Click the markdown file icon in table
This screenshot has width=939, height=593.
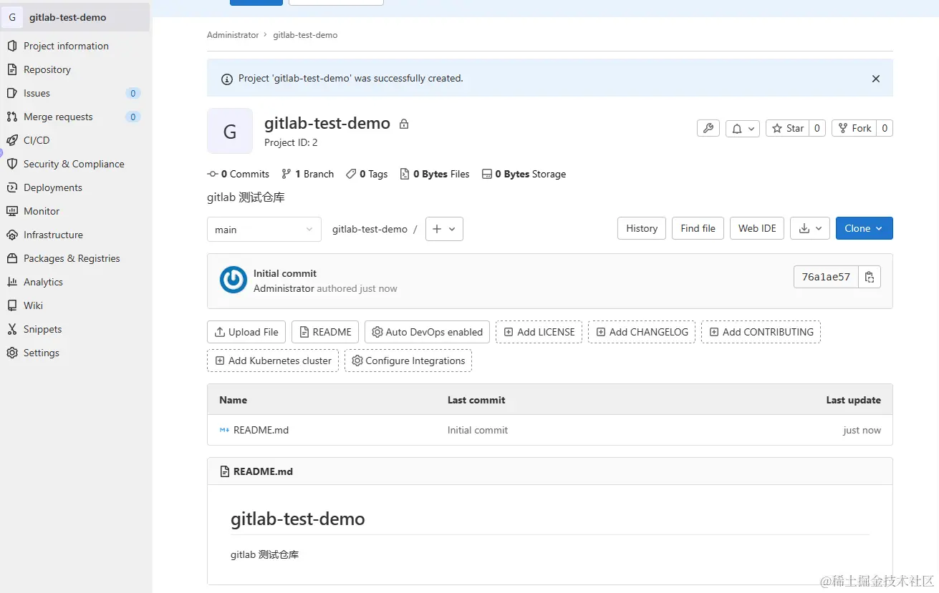(x=224, y=430)
